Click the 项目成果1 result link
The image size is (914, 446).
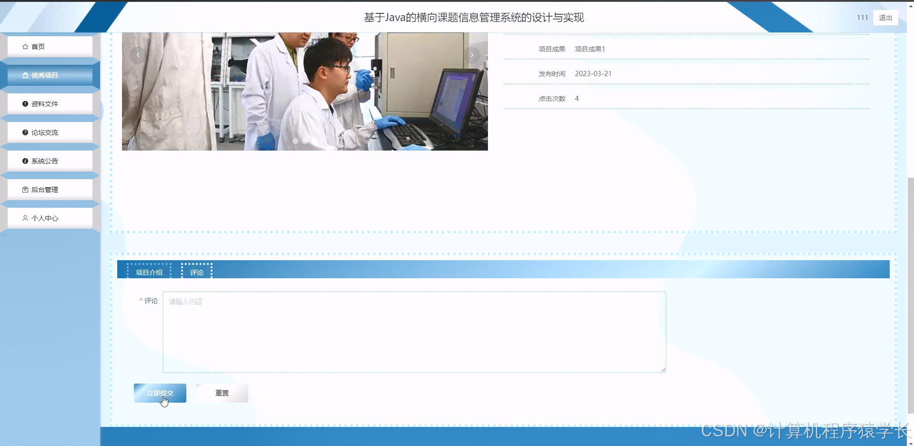click(x=589, y=49)
